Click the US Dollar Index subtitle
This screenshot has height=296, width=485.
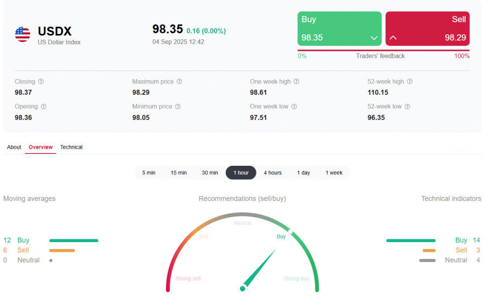[59, 43]
